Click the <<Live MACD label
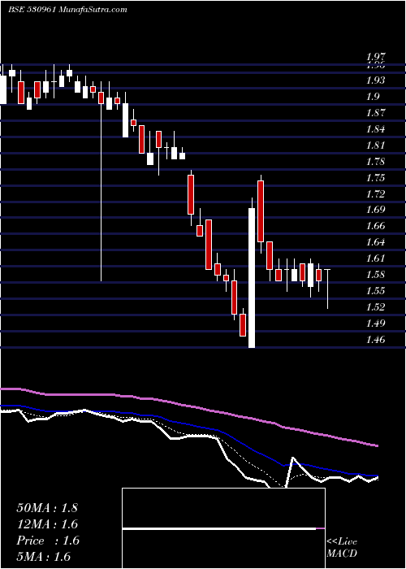Viewport: 406px width, 569px height. pyautogui.click(x=342, y=547)
